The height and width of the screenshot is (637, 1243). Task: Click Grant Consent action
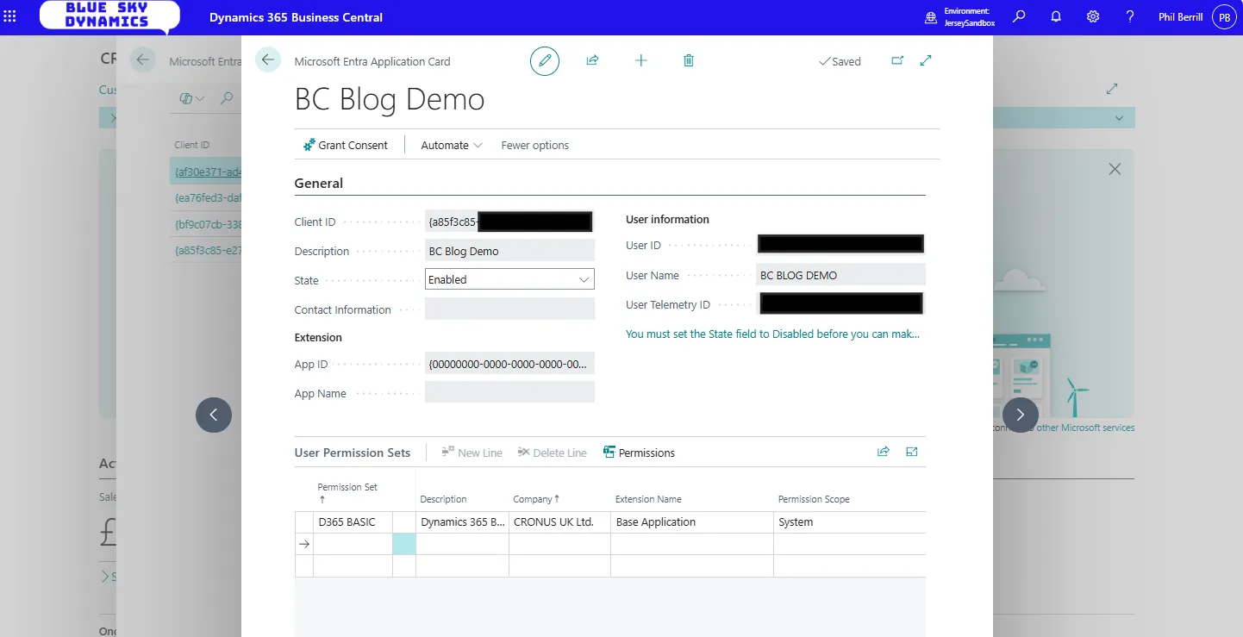click(x=345, y=145)
